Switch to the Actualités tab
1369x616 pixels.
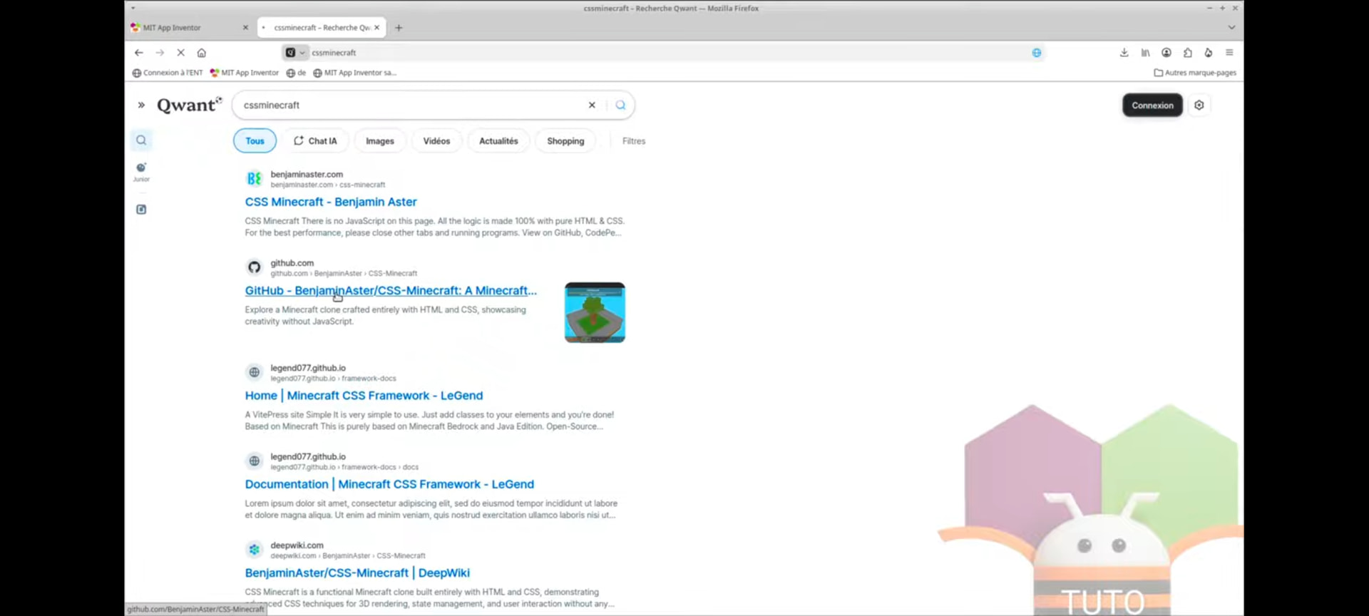[x=498, y=141]
